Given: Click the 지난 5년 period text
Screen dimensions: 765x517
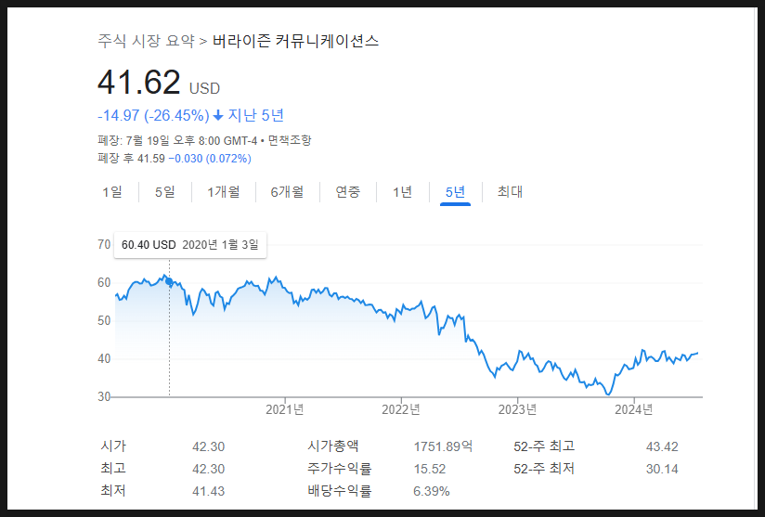Looking at the screenshot, I should 255,116.
